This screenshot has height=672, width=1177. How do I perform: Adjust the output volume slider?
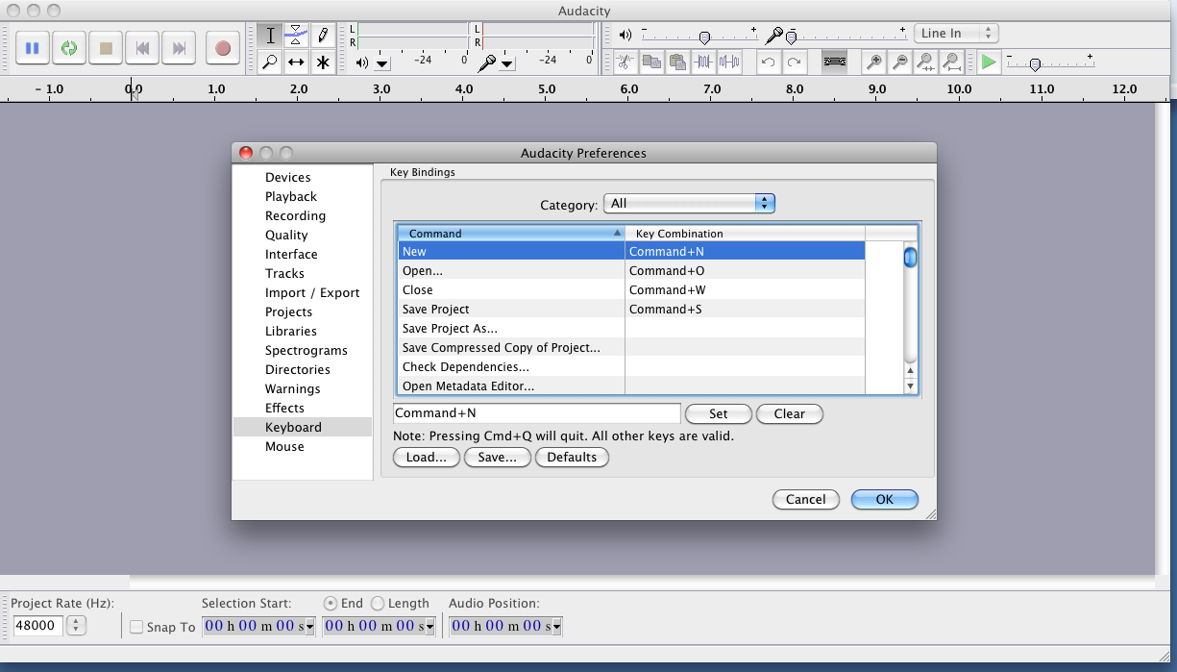[x=704, y=37]
